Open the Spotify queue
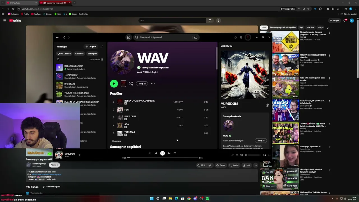The image size is (359, 202). 237,155
